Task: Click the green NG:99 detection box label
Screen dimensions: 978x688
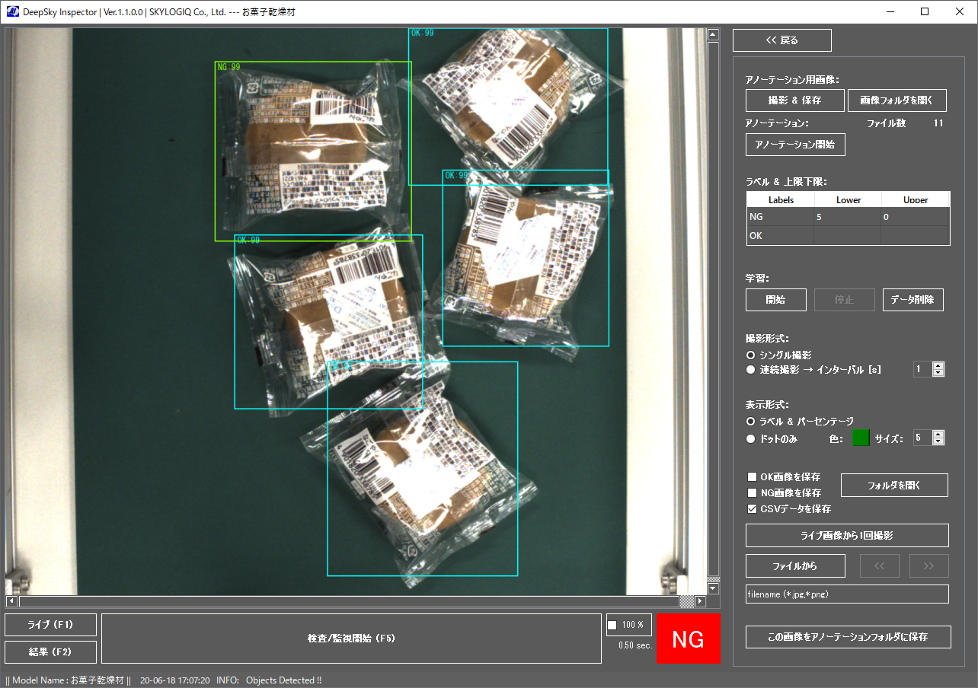Action: [229, 67]
